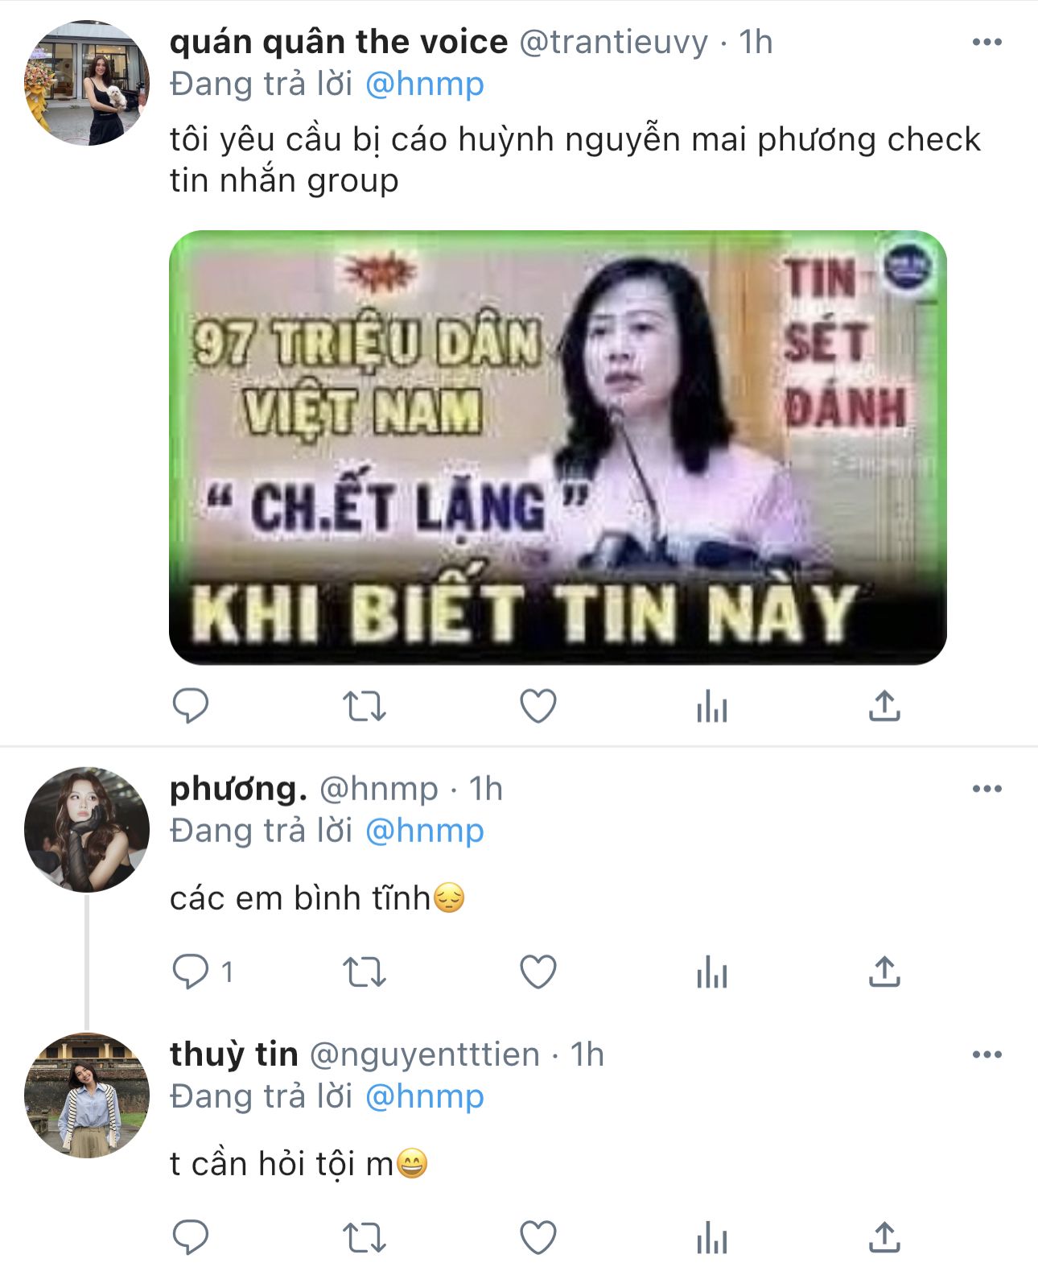Open quán quân the voice profile picture
Screen dimensions: 1038x1271
pyautogui.click(x=87, y=84)
